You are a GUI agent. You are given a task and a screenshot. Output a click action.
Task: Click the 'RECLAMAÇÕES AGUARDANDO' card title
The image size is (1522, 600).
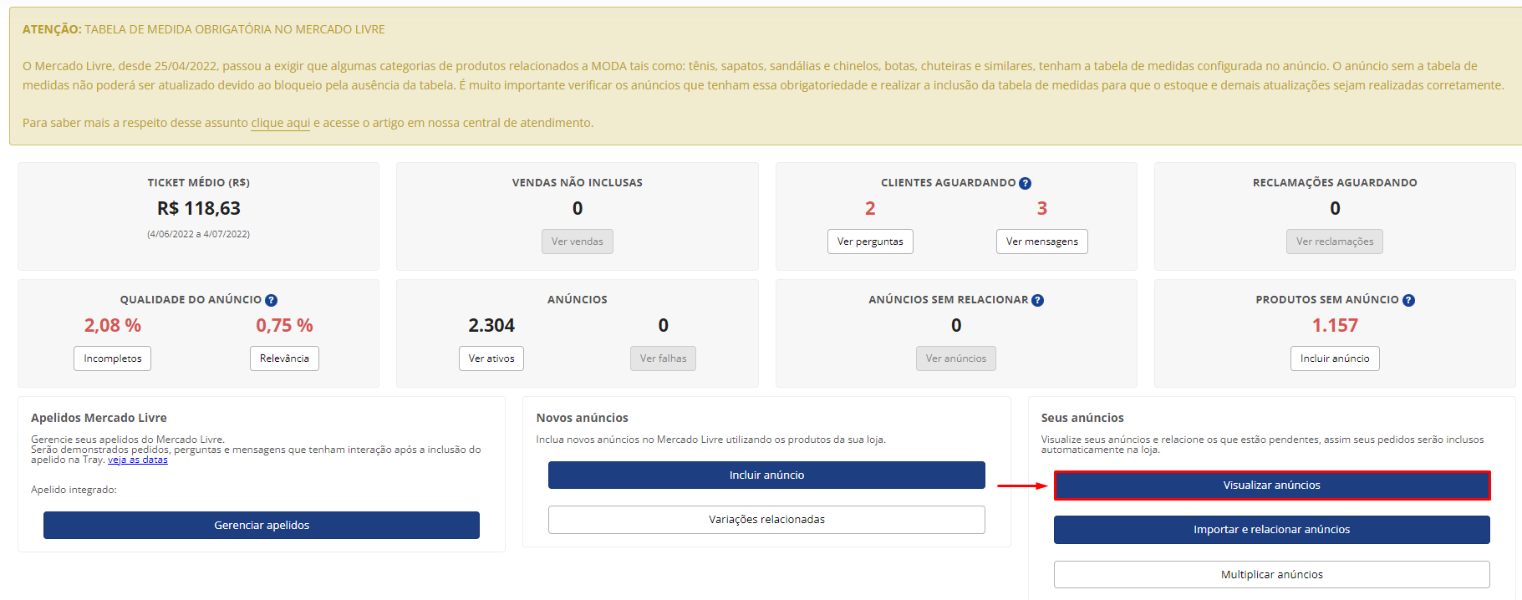1335,182
